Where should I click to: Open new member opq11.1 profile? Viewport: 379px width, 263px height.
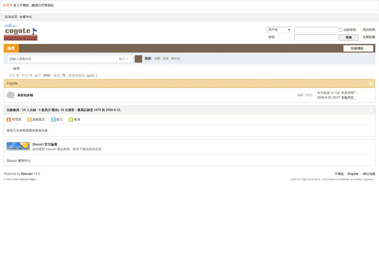[x=92, y=75]
